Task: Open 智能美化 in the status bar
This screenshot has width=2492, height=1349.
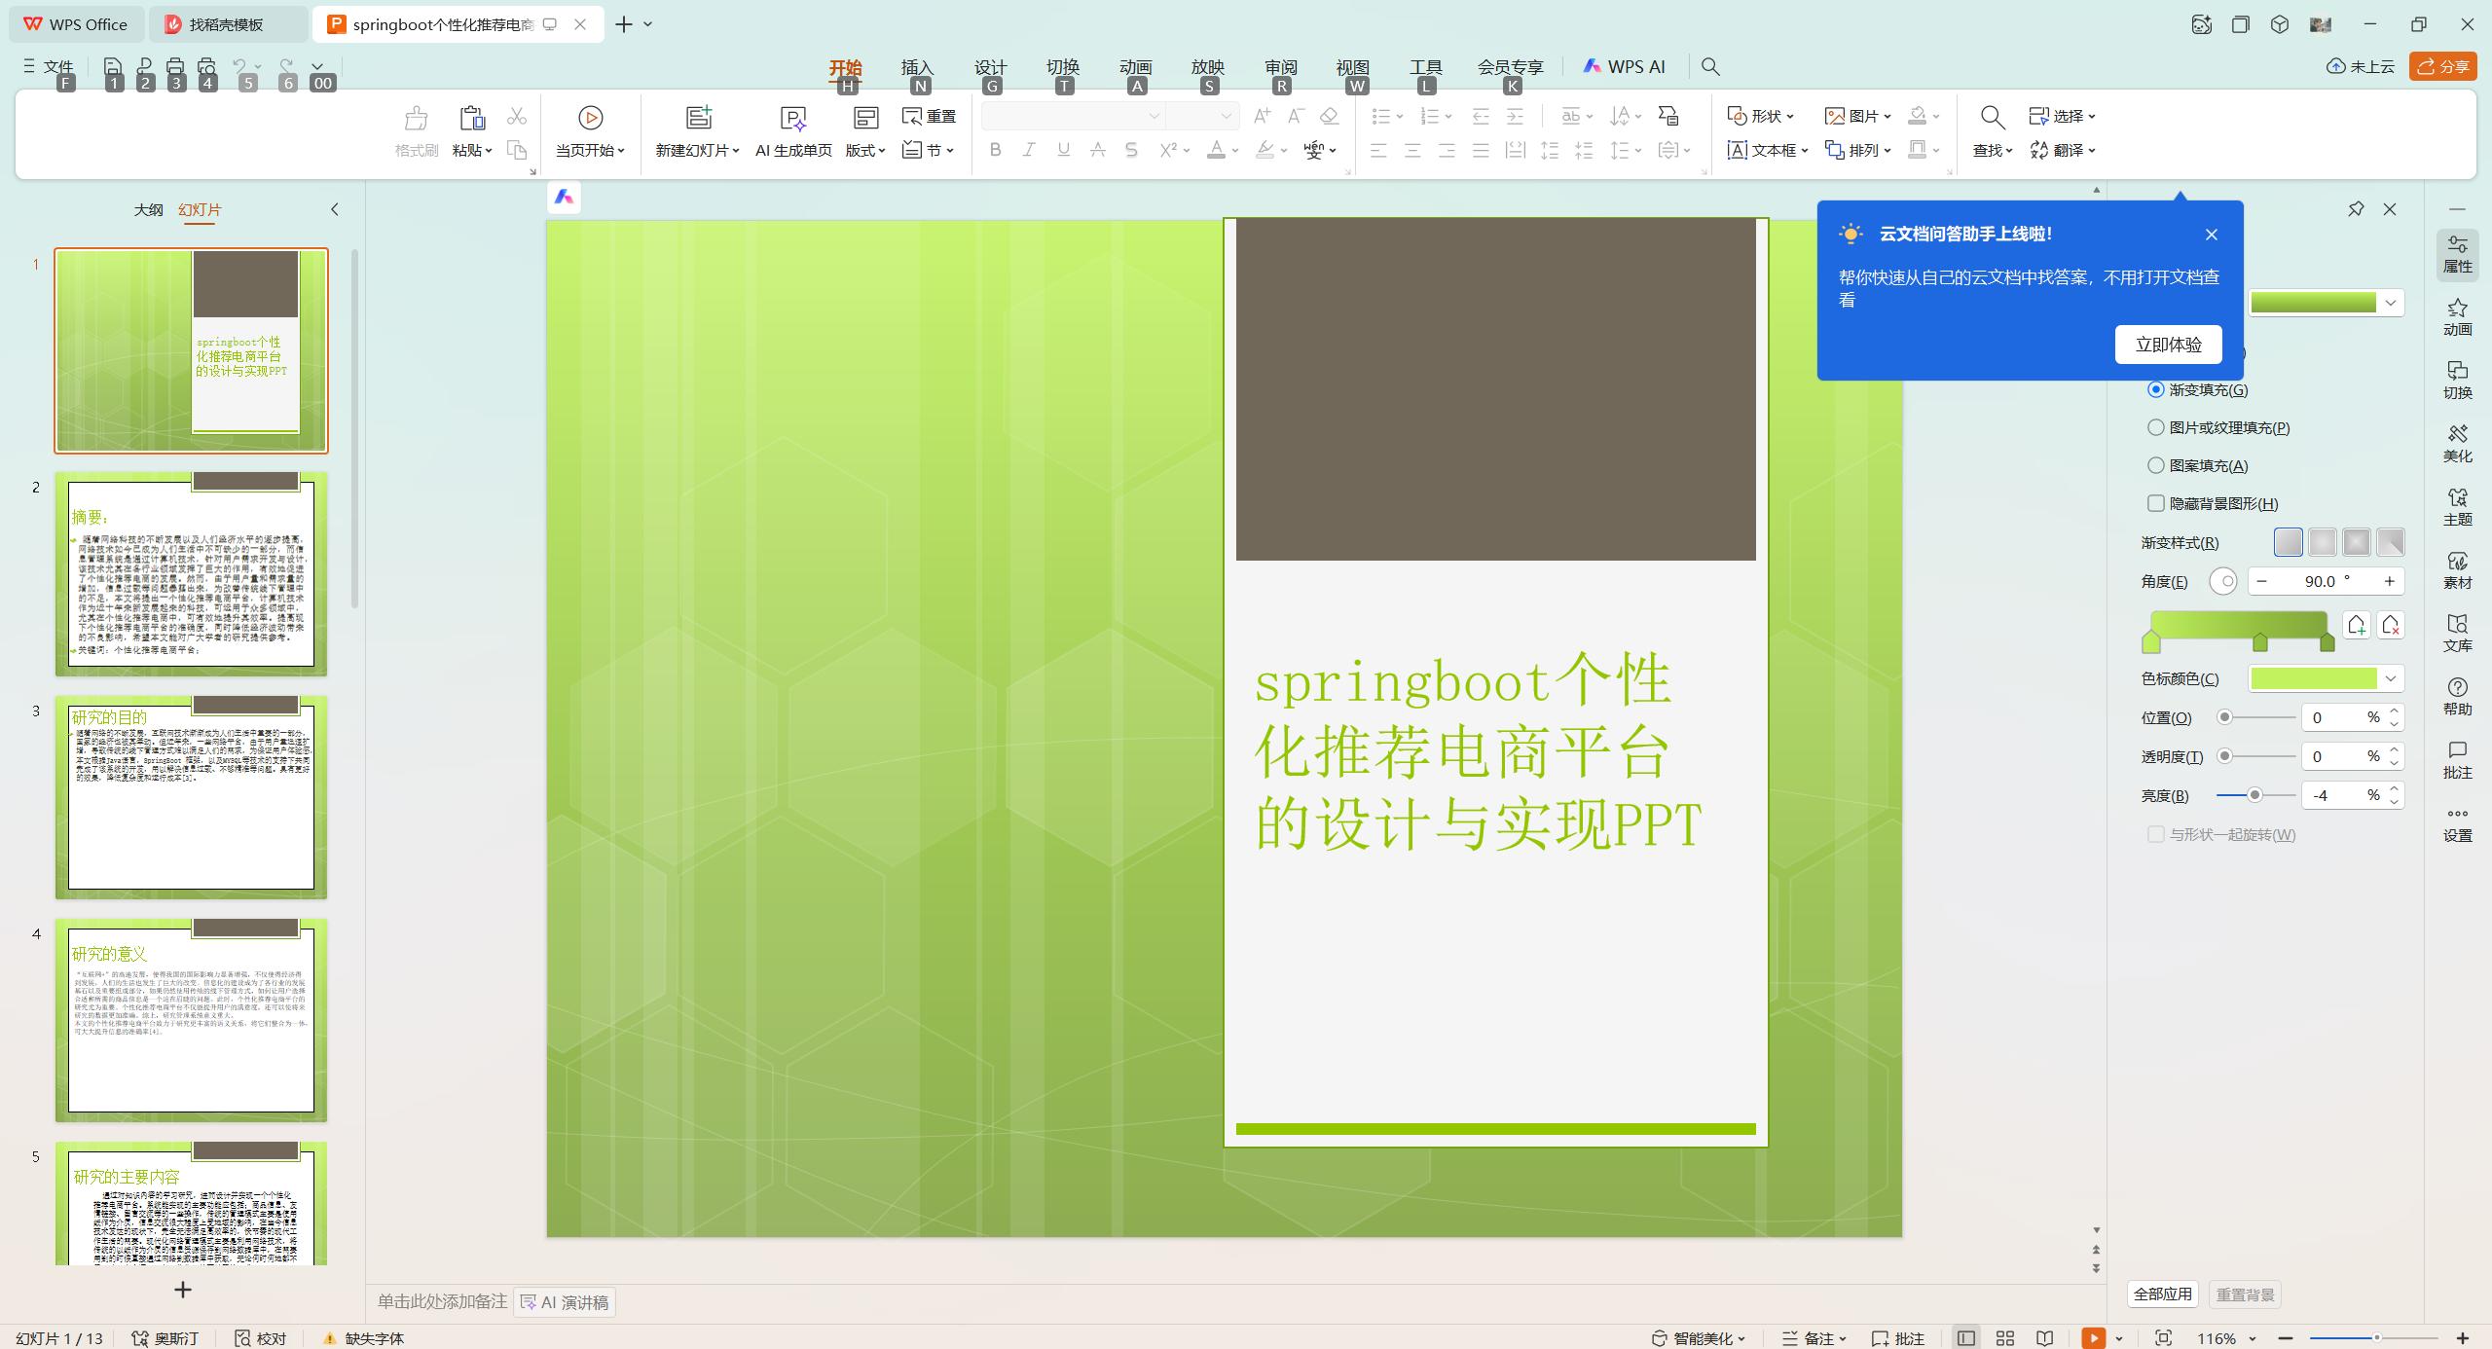Action: [1698, 1337]
